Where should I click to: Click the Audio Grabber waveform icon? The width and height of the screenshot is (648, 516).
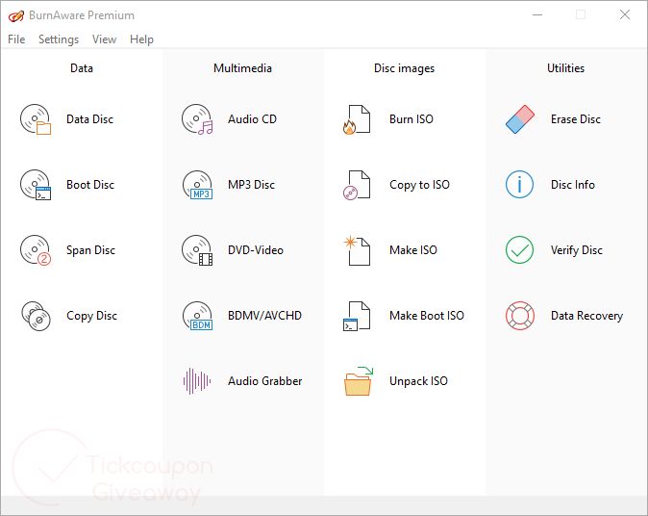point(197,381)
